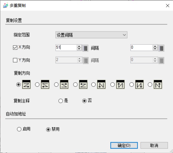This screenshot has height=153, width=173.
Task: Expand the 指定范围 dropdown
Action: tap(91, 35)
